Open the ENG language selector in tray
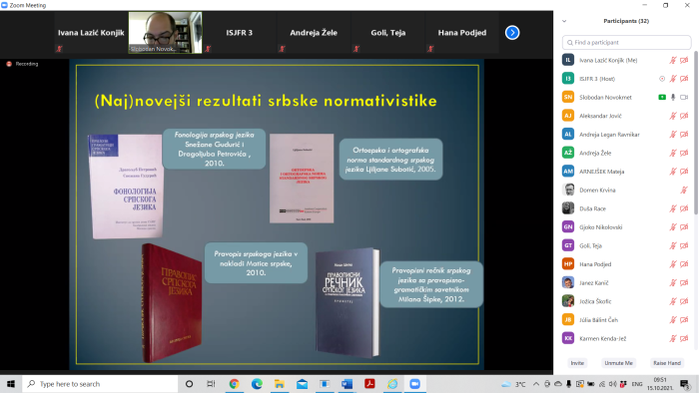The width and height of the screenshot is (699, 393). point(637,384)
